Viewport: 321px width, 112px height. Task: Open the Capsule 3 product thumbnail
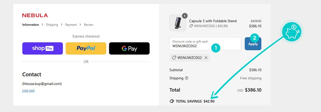coord(177,23)
